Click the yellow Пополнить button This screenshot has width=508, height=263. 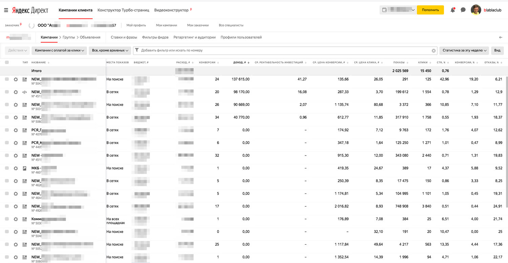(x=430, y=10)
